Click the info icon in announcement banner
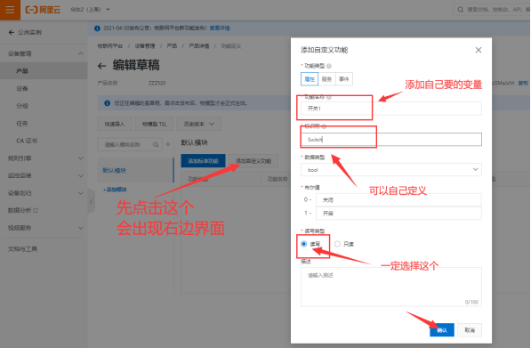The height and width of the screenshot is (348, 531). click(97, 28)
